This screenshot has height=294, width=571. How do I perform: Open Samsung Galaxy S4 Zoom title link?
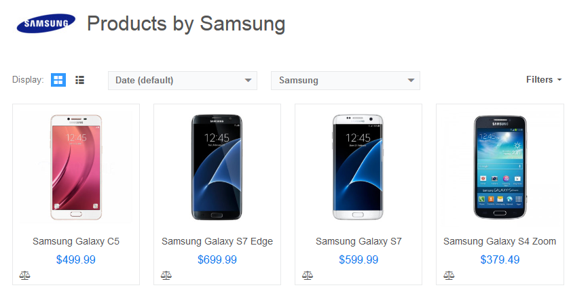(500, 241)
